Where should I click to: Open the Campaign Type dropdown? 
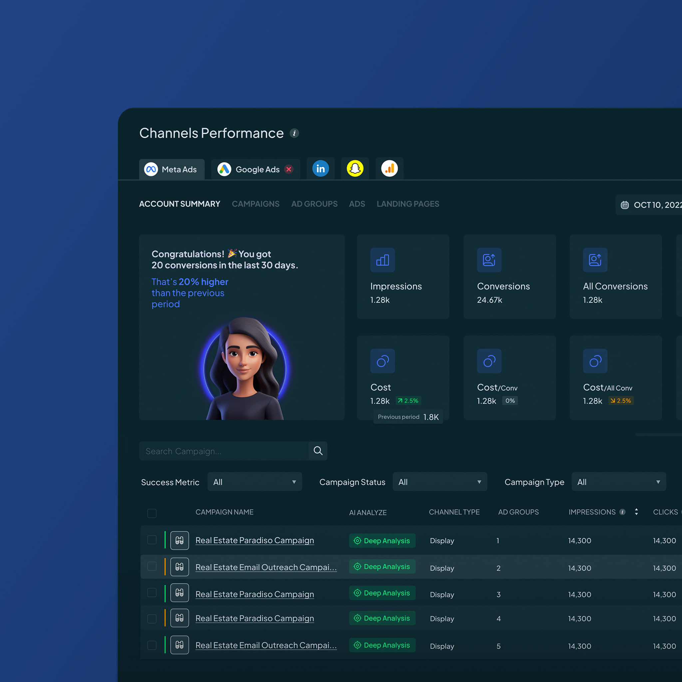[x=618, y=482]
